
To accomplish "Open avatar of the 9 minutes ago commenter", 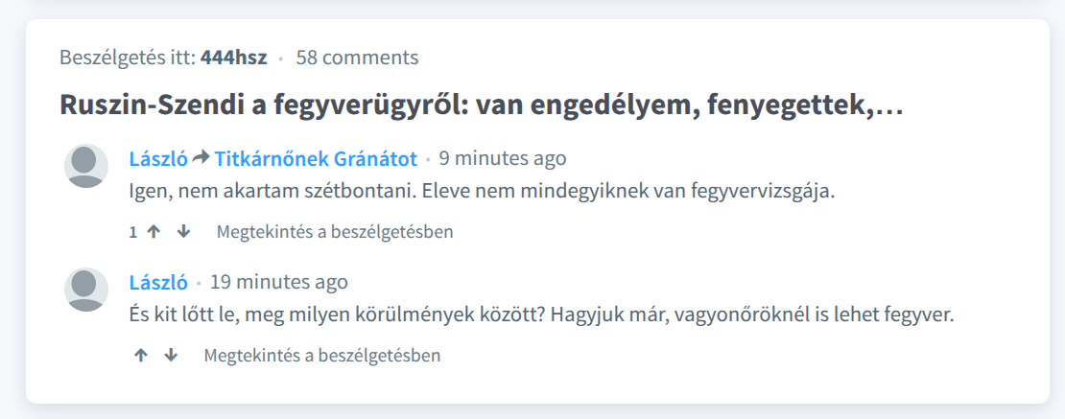I will pyautogui.click(x=86, y=166).
